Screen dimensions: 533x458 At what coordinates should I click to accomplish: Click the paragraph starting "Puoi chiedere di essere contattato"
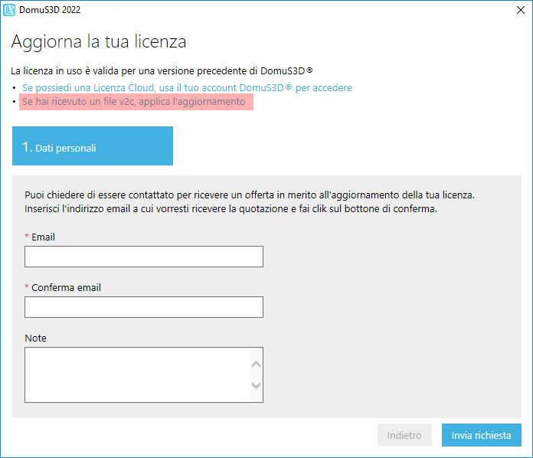point(250,202)
